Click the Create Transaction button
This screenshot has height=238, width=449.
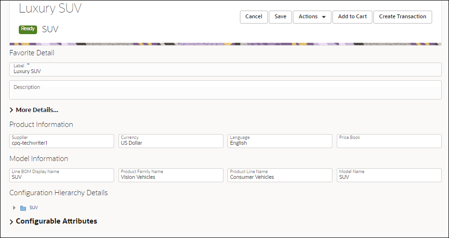402,17
